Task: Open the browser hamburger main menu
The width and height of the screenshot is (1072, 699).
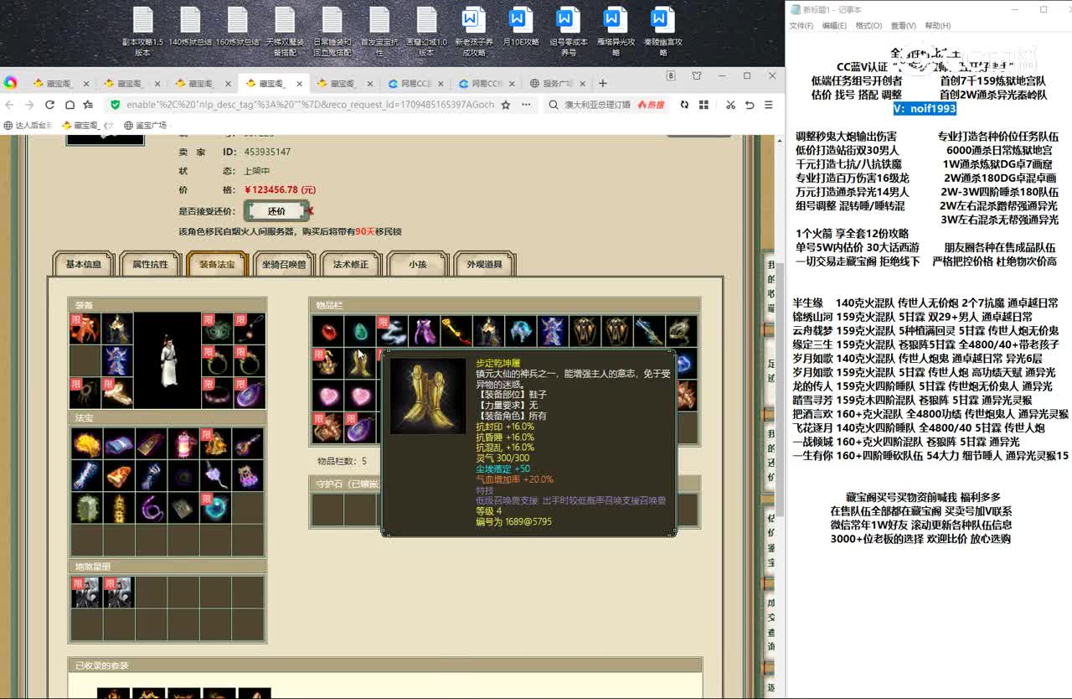Action: pos(769,105)
